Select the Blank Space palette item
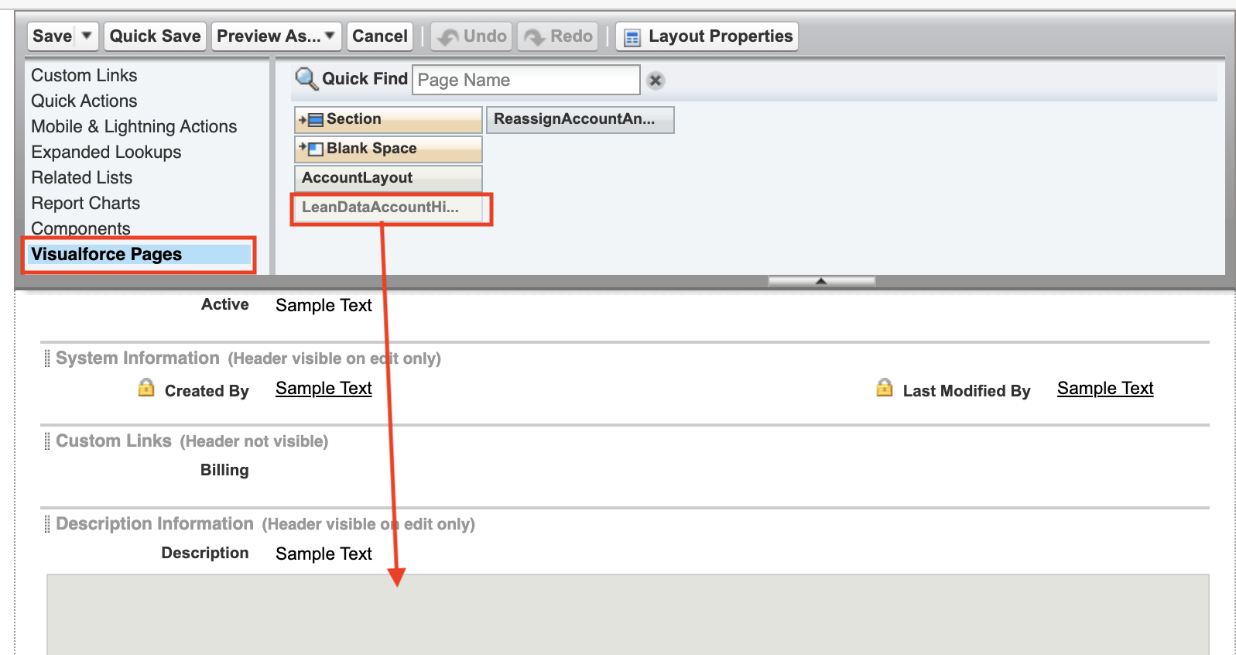Image resolution: width=1236 pixels, height=655 pixels. (388, 149)
